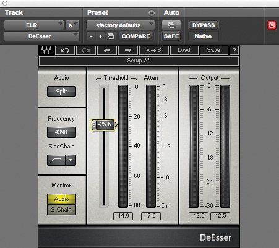
Task: Open the Preset section round menu arrow
Action: (x=152, y=13)
